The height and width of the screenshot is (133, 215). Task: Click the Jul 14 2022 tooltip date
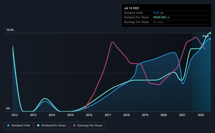coord(132,8)
